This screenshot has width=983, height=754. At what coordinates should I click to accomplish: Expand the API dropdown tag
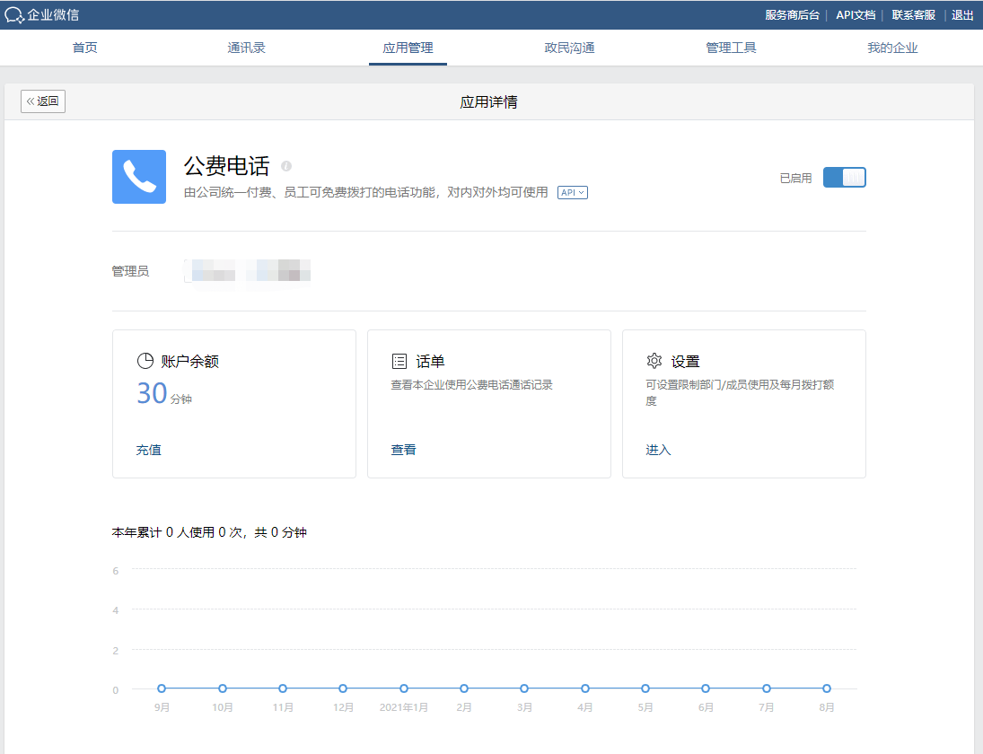573,192
